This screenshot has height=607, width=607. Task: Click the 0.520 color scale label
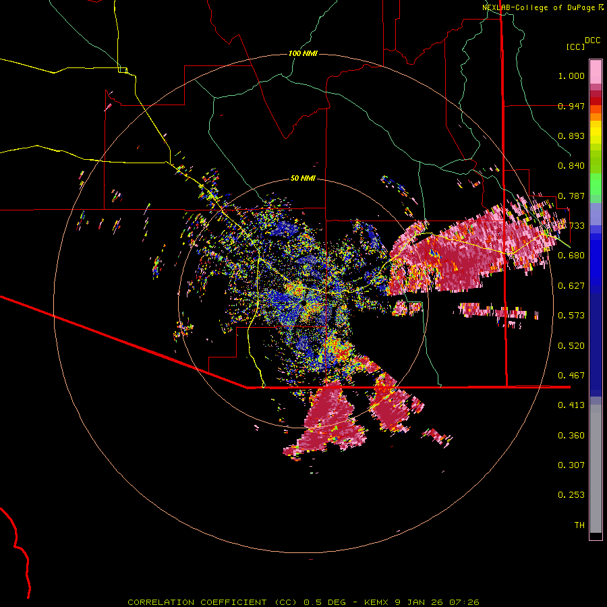(571, 346)
